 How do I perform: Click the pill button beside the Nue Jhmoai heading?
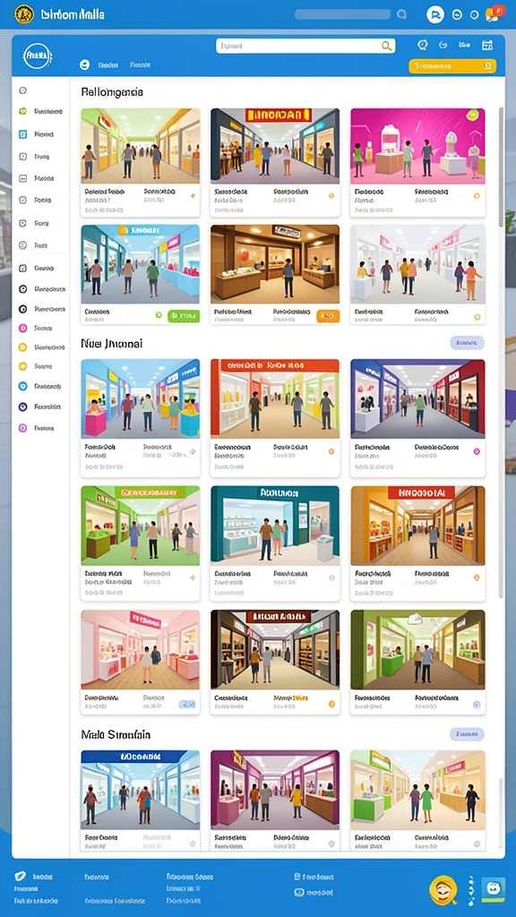467,343
